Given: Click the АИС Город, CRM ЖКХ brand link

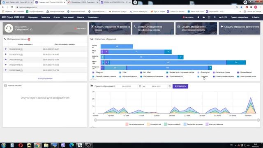Looking at the screenshot, I should tap(13, 17).
